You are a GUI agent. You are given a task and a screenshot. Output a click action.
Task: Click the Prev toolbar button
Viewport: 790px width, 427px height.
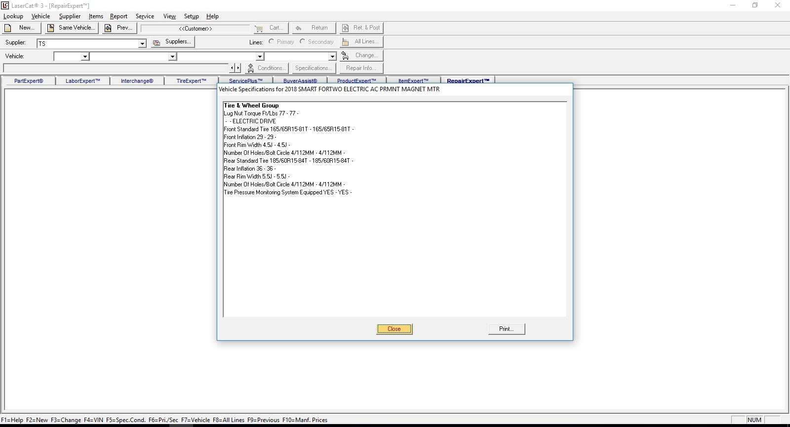119,28
